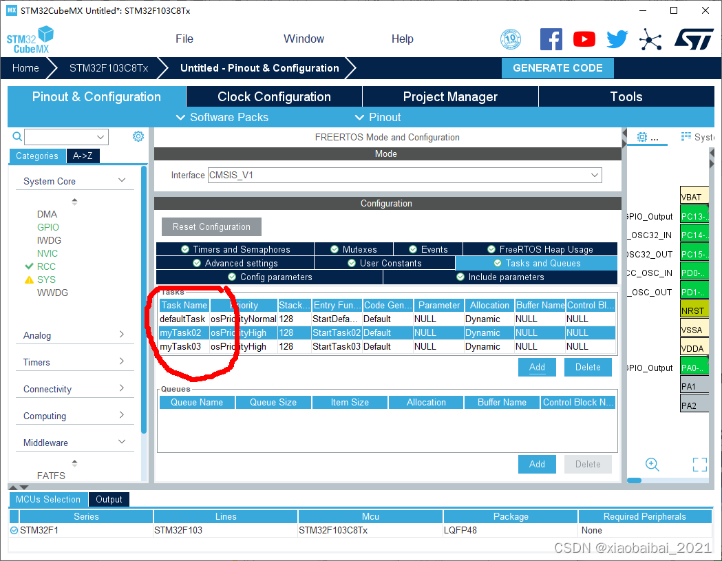Image resolution: width=722 pixels, height=561 pixels.
Task: Delete the selected task
Action: pos(588,367)
